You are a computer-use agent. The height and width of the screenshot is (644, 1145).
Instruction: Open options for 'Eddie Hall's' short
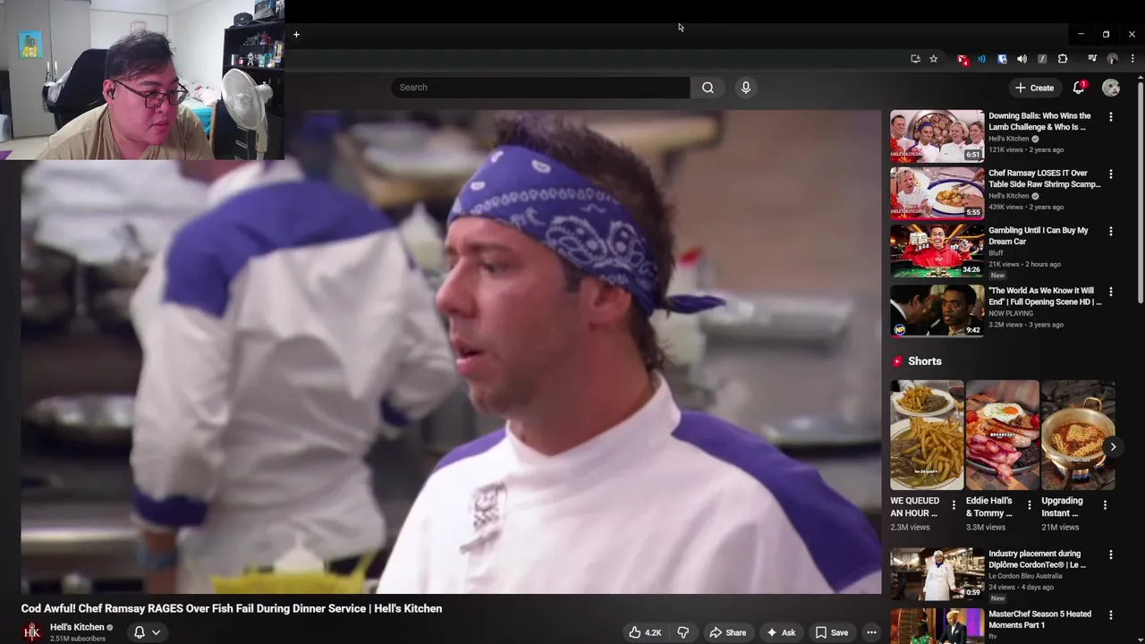pyautogui.click(x=1029, y=505)
